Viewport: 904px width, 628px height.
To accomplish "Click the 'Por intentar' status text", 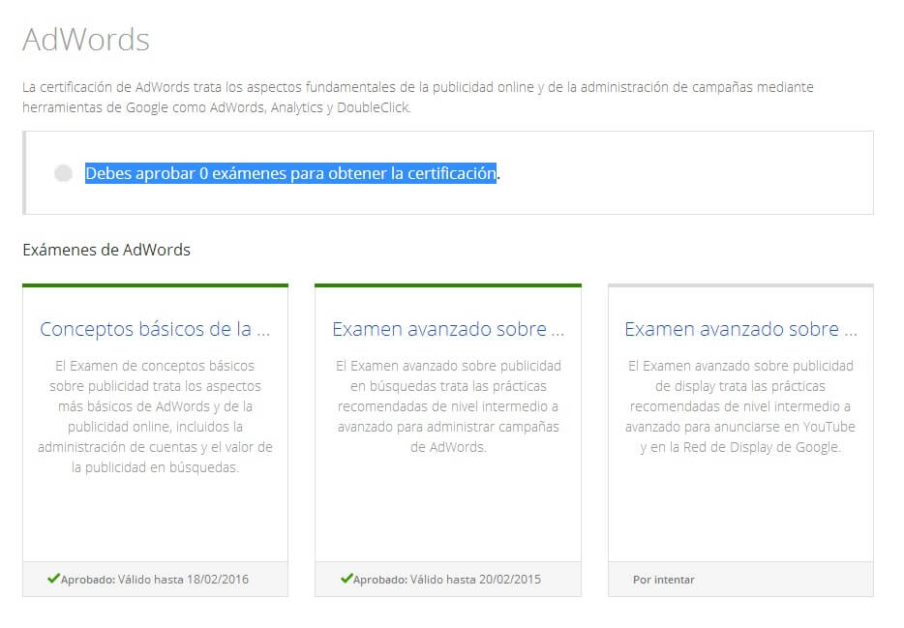I will [x=664, y=580].
